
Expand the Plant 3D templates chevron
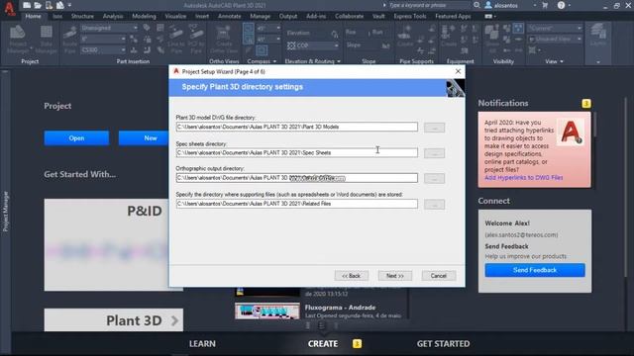[174, 320]
